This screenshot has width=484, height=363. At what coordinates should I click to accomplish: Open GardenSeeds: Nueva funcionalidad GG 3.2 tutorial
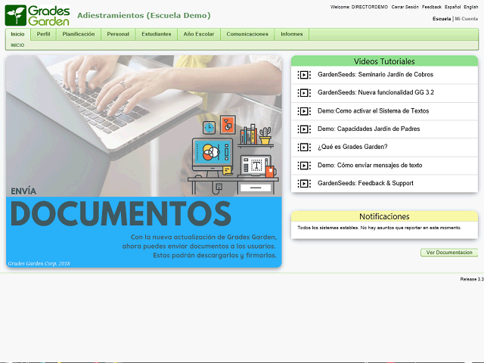coord(376,92)
